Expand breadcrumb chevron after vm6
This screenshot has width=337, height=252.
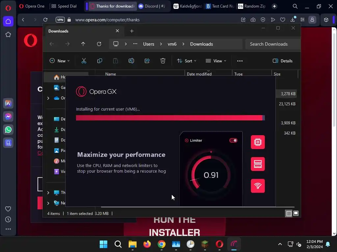click(x=183, y=44)
